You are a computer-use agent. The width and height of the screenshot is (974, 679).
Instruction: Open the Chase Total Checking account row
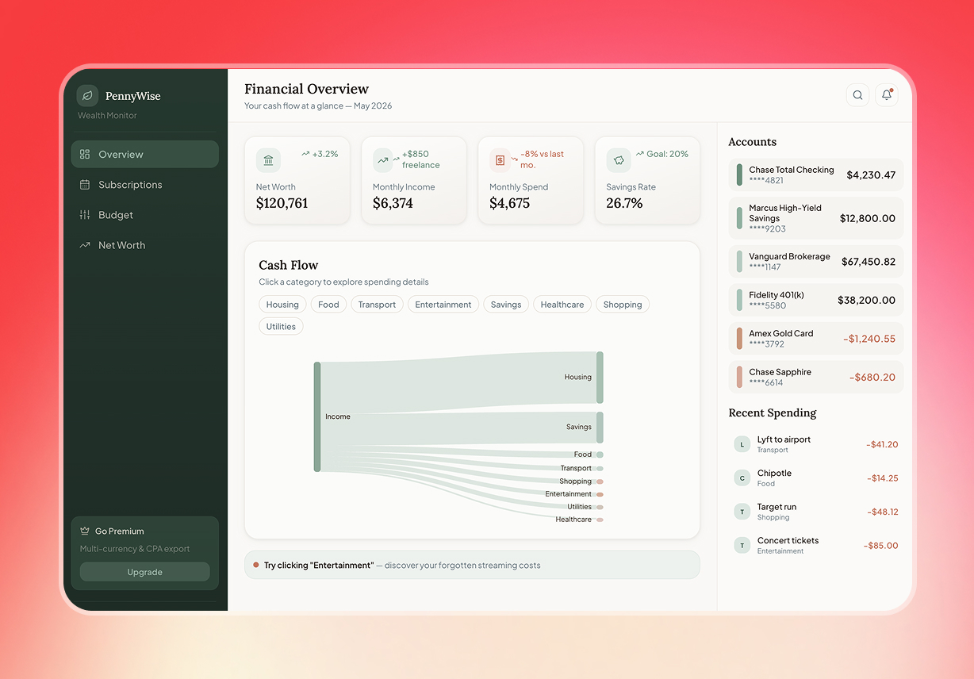pos(816,175)
